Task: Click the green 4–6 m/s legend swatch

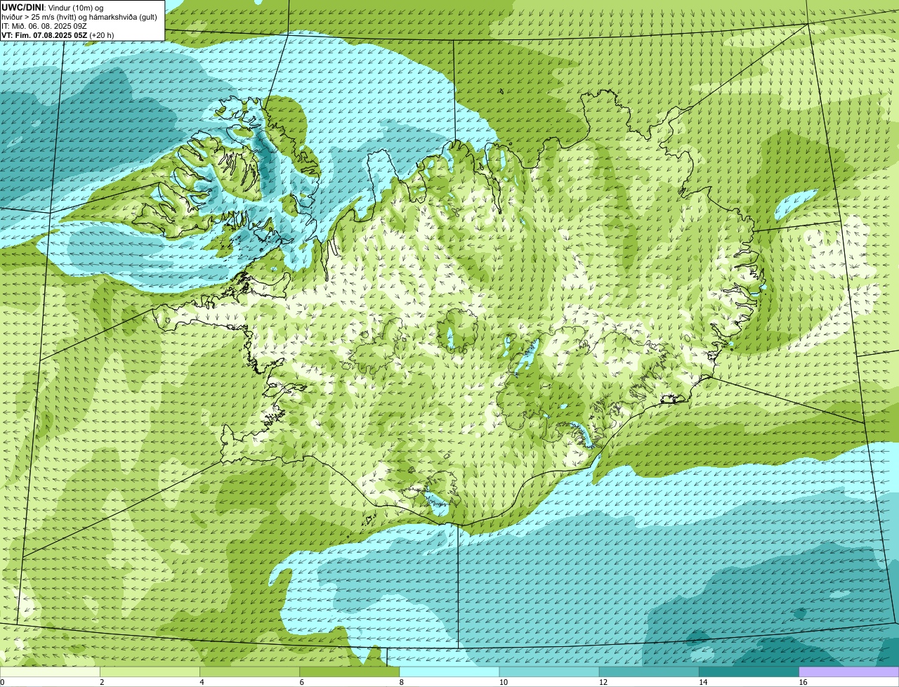Action: [x=249, y=672]
